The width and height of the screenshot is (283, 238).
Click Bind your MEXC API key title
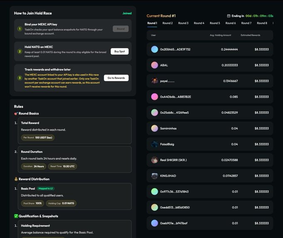point(41,25)
